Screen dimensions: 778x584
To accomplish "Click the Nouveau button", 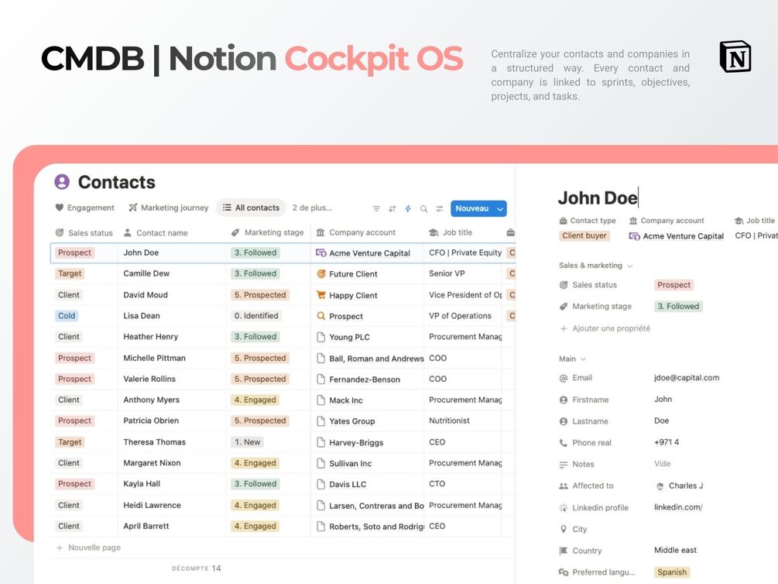I will (472, 208).
